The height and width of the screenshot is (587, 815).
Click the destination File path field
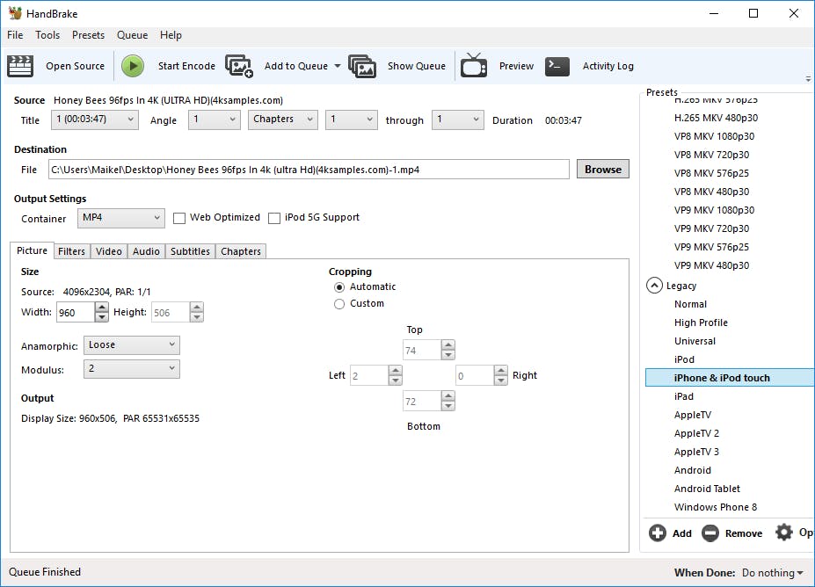pyautogui.click(x=309, y=170)
